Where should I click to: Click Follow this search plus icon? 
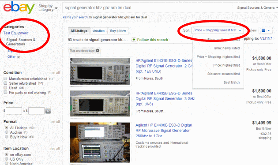(134, 40)
